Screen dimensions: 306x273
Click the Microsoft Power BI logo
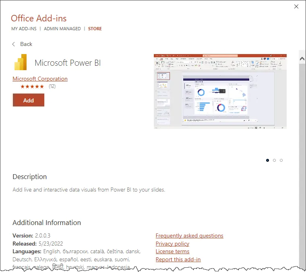21,63
